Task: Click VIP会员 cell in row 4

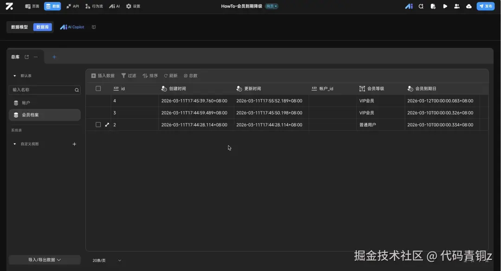Action: point(380,101)
